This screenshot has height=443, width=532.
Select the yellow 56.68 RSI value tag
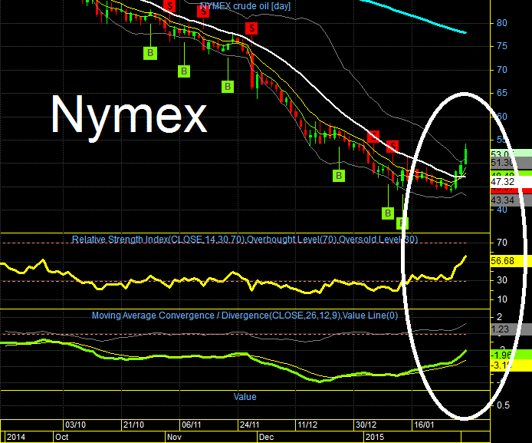tap(511, 261)
